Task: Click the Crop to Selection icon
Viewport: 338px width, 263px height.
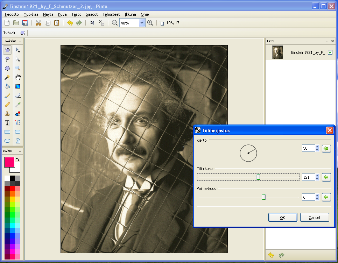Action: [92, 23]
